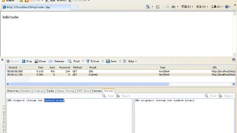The image size is (237, 133).
Task: Sort by the Sent column header
Action: click(50, 67)
